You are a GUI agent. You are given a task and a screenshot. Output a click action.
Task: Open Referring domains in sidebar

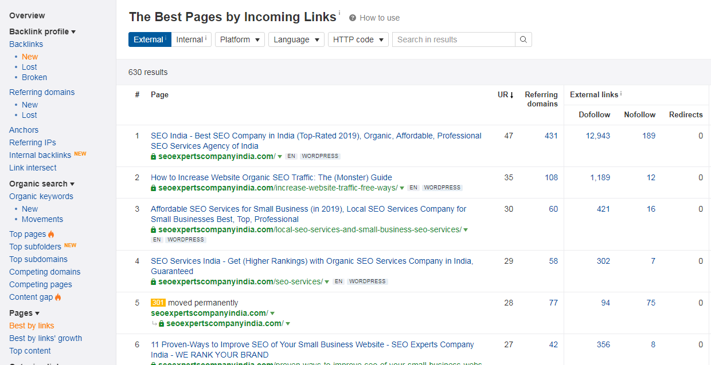coord(42,92)
